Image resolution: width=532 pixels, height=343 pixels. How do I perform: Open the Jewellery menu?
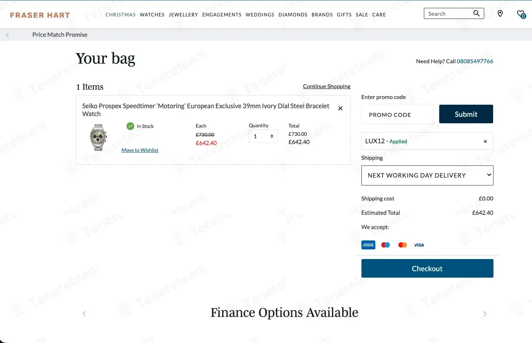[x=183, y=15]
